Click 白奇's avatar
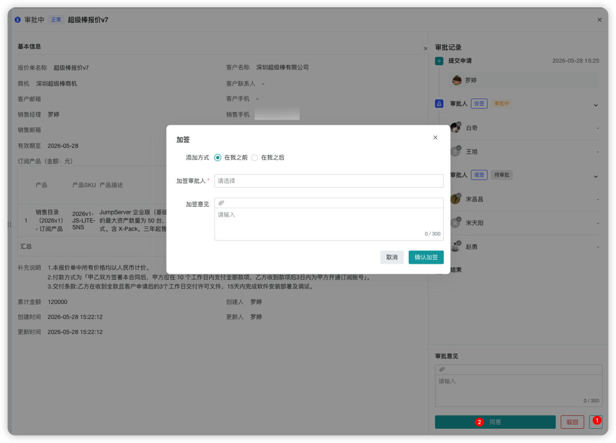The width and height of the screenshot is (616, 443). [x=456, y=128]
